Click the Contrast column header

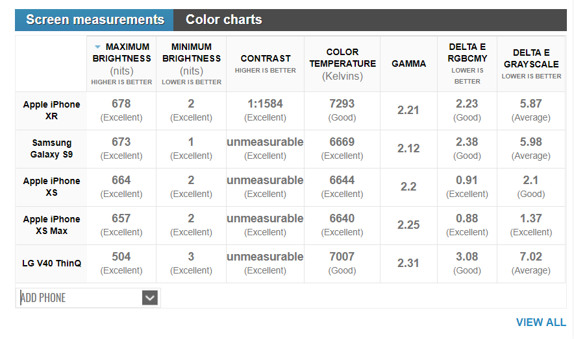[x=266, y=58]
